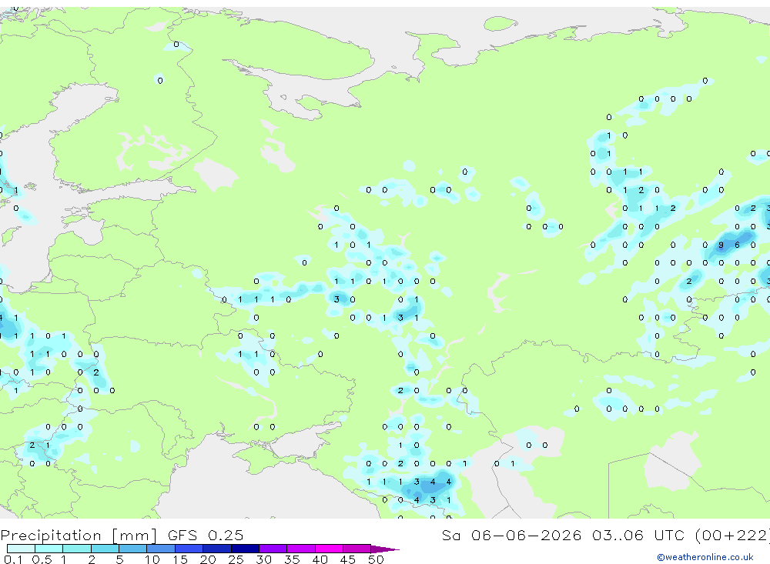Click the "Precipitation [mm] GFS 0.25" title text

122,535
